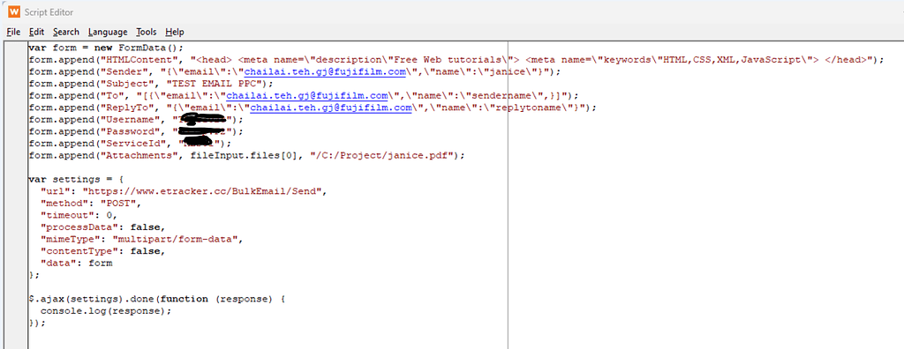The height and width of the screenshot is (349, 904).
Task: Click the email link in the ReplyTo line
Action: [x=330, y=108]
